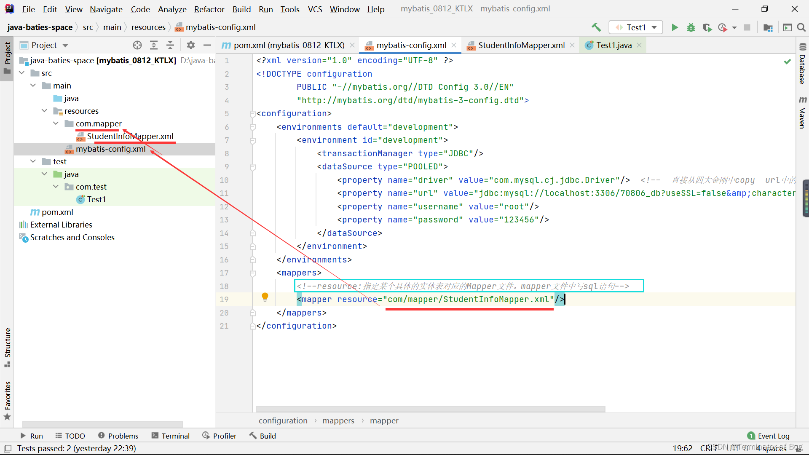Open the Structure tool window
Viewport: 809px width, 455px height.
[x=7, y=347]
